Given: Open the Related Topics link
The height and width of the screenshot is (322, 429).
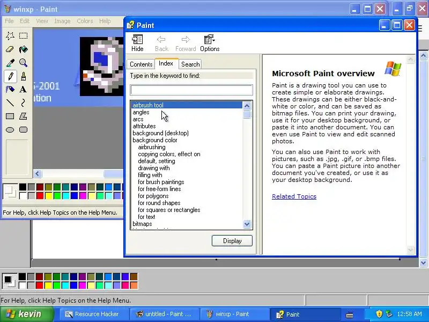Looking at the screenshot, I should [x=294, y=196].
